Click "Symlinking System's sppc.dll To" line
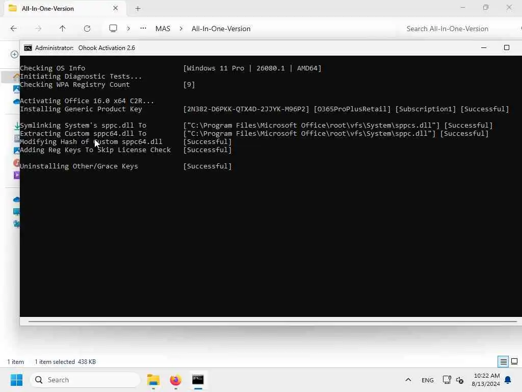Image resolution: width=522 pixels, height=392 pixels. [83, 126]
